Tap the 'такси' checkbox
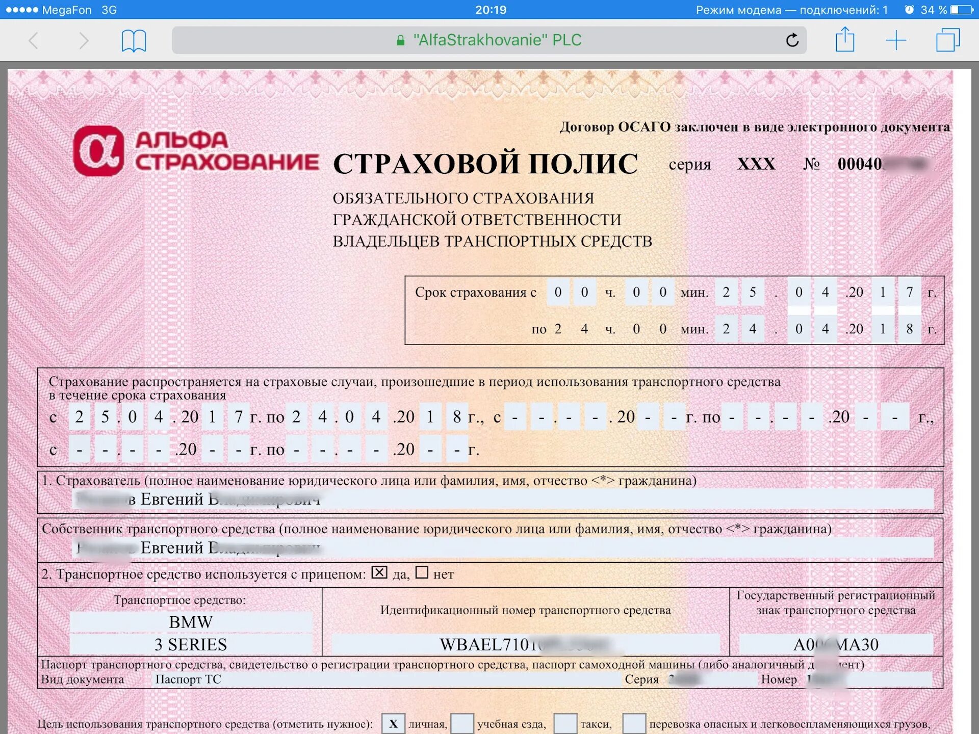Image resolution: width=979 pixels, height=734 pixels. (x=565, y=724)
